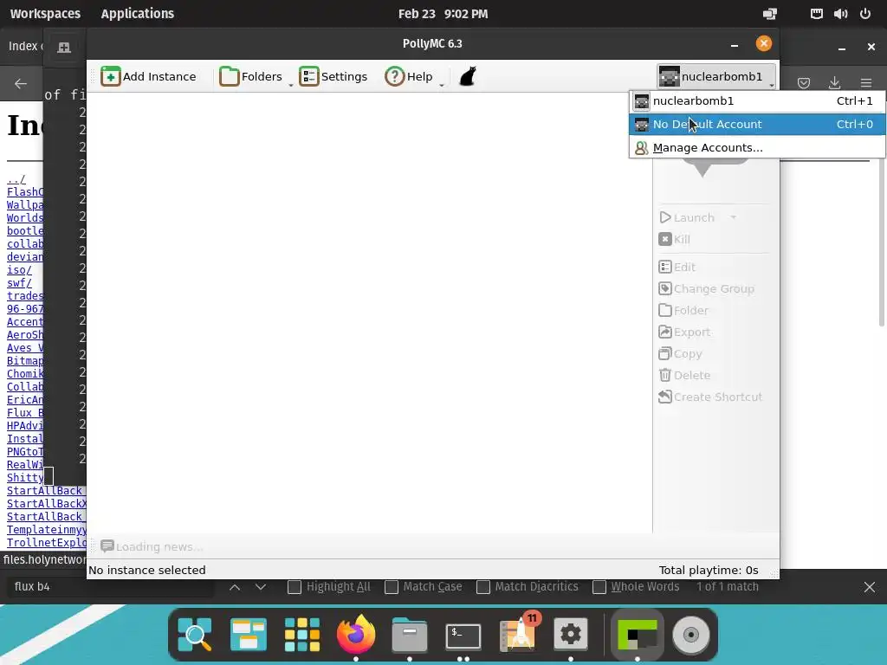Open Firefox downloads icon
The width and height of the screenshot is (887, 665).
[834, 83]
